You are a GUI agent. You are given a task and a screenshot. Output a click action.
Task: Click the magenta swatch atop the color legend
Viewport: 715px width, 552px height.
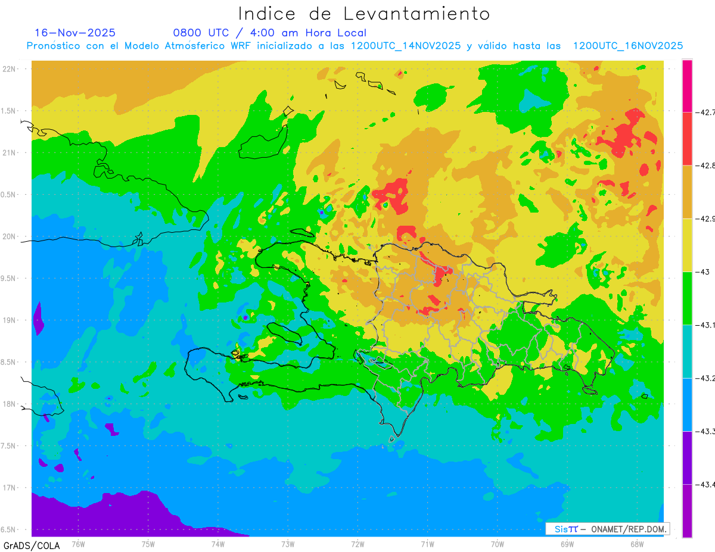tap(687, 85)
